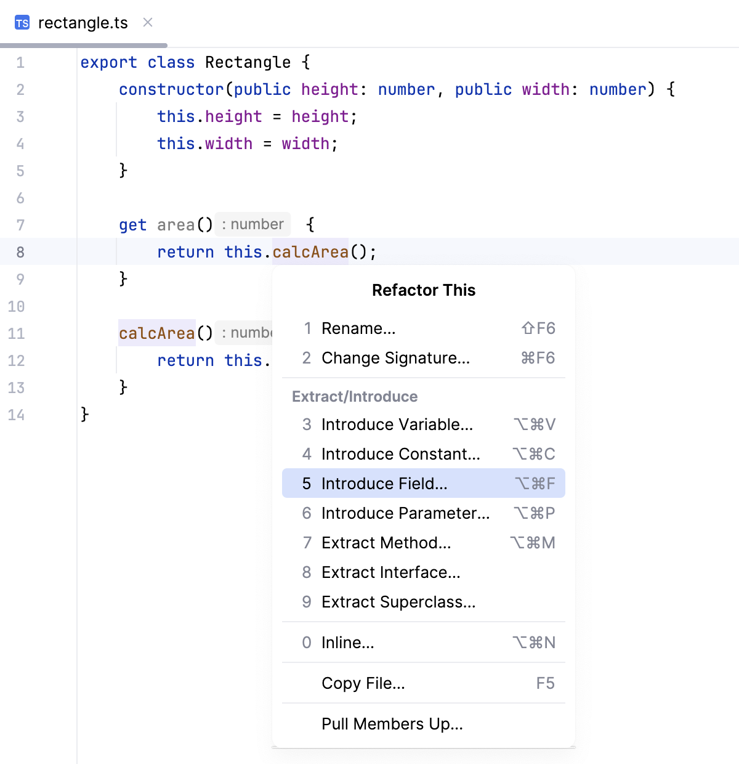Image resolution: width=739 pixels, height=764 pixels.
Task: Click Introduce Variable option
Action: 397,425
